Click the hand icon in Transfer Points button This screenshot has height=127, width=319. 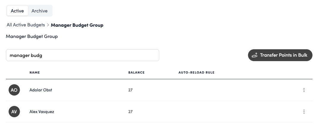(255, 55)
